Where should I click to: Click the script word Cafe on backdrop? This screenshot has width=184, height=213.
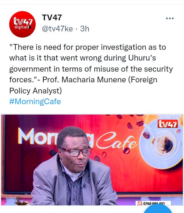pos(117,141)
